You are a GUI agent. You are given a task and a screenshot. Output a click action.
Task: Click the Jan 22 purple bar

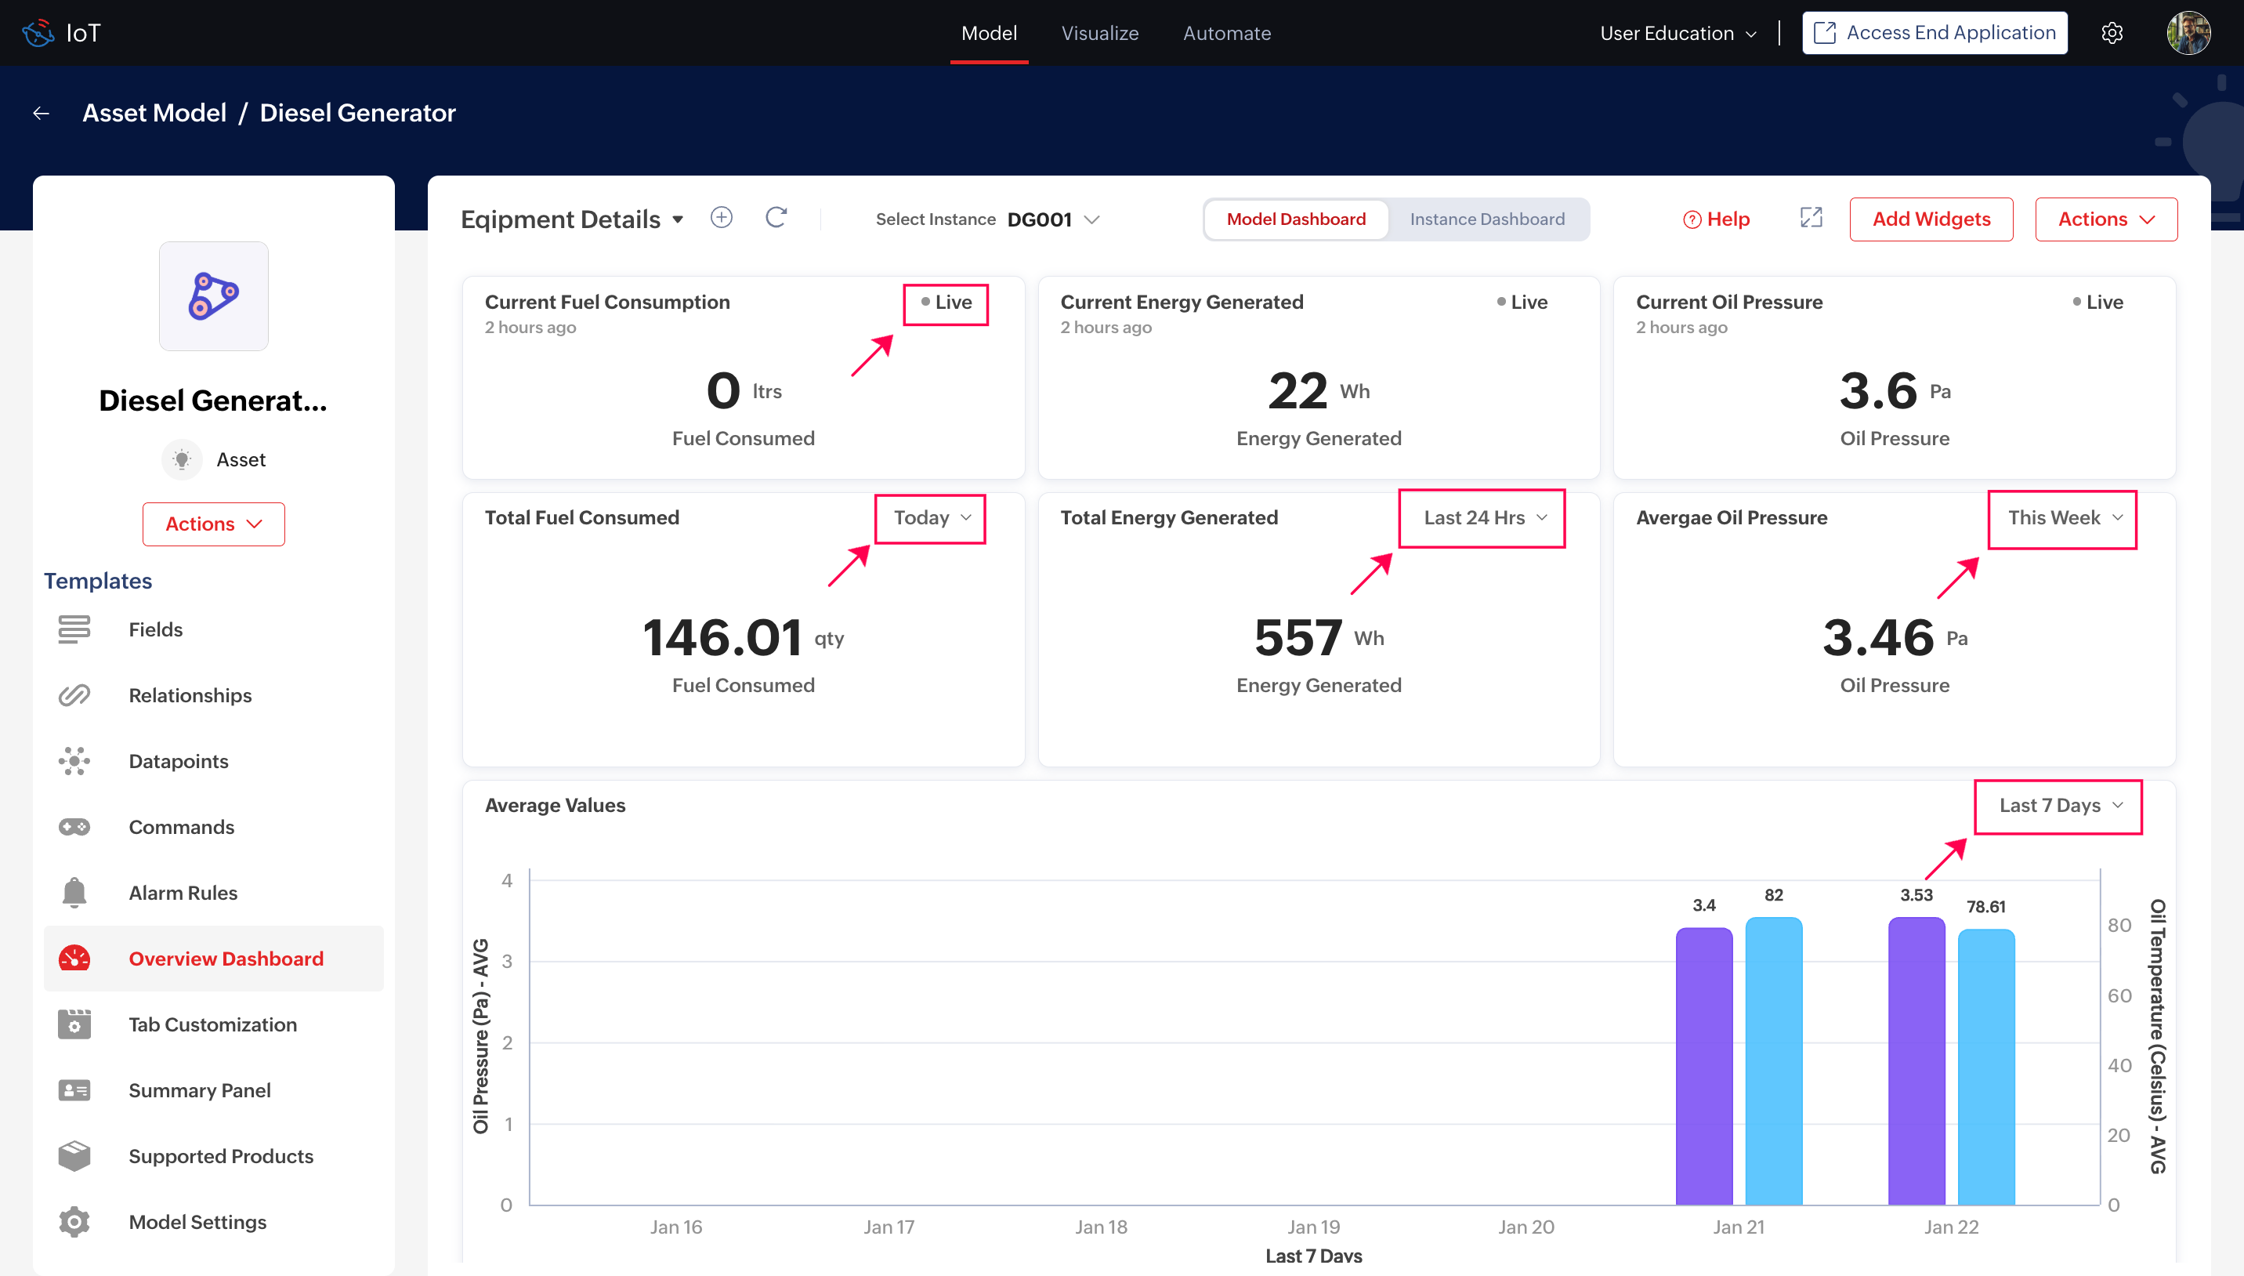click(x=1916, y=1060)
